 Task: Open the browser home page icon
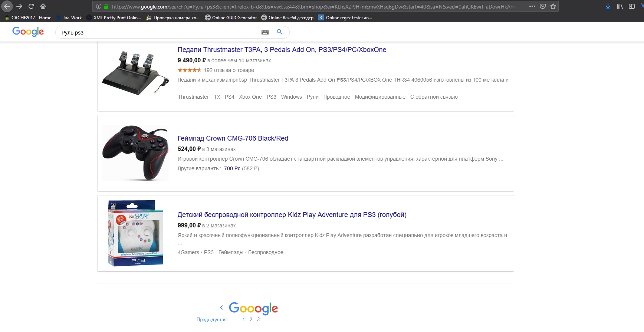click(43, 6)
